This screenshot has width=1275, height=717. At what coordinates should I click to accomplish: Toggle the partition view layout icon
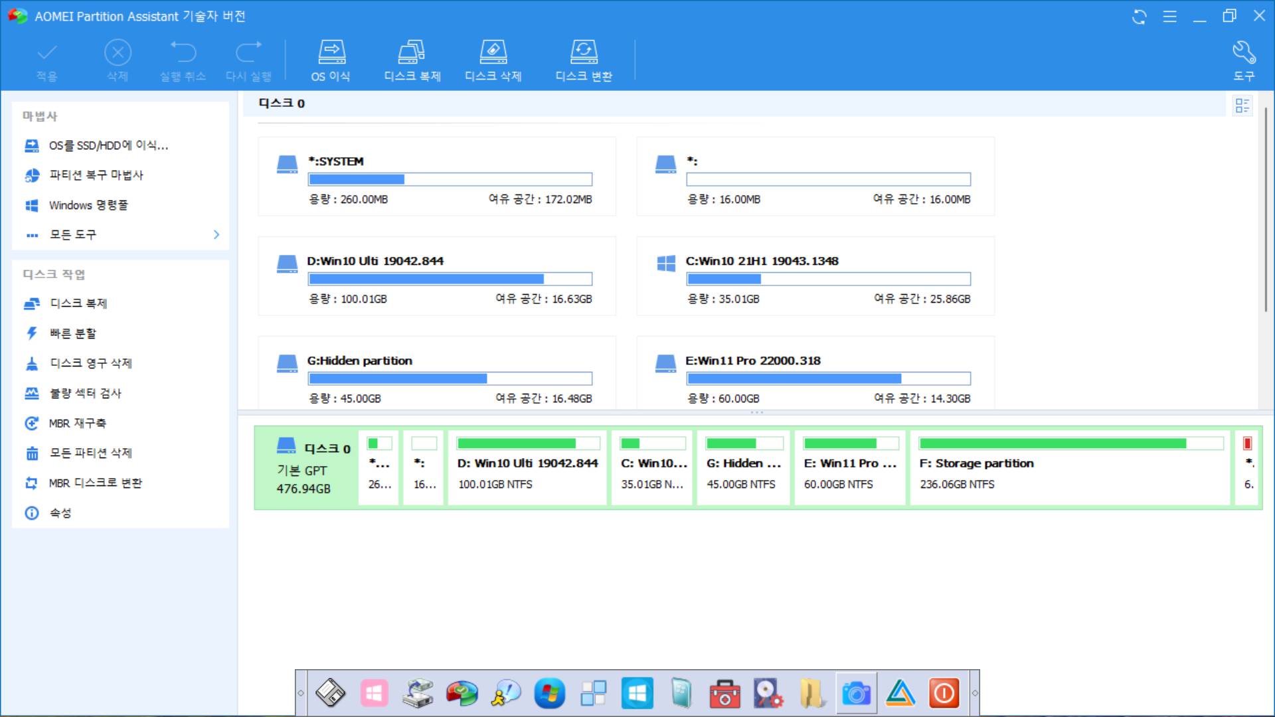1242,106
